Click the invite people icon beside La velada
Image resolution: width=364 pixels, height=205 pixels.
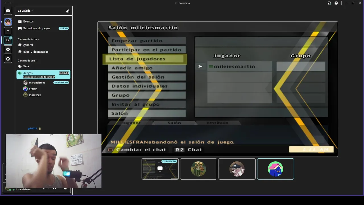coord(68,11)
